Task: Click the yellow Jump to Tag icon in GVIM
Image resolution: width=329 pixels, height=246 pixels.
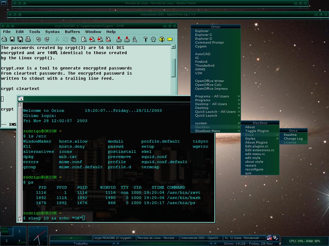Action: pos(170,39)
